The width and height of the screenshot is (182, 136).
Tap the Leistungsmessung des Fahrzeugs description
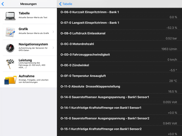pyautogui.click(x=32, y=65)
